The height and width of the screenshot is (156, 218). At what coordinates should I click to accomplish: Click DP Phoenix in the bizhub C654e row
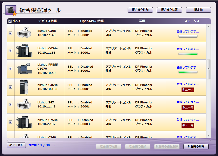coord(144,48)
